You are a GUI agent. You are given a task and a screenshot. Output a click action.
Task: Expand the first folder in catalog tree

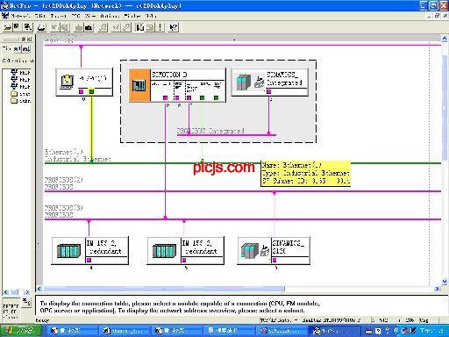pos(14,94)
